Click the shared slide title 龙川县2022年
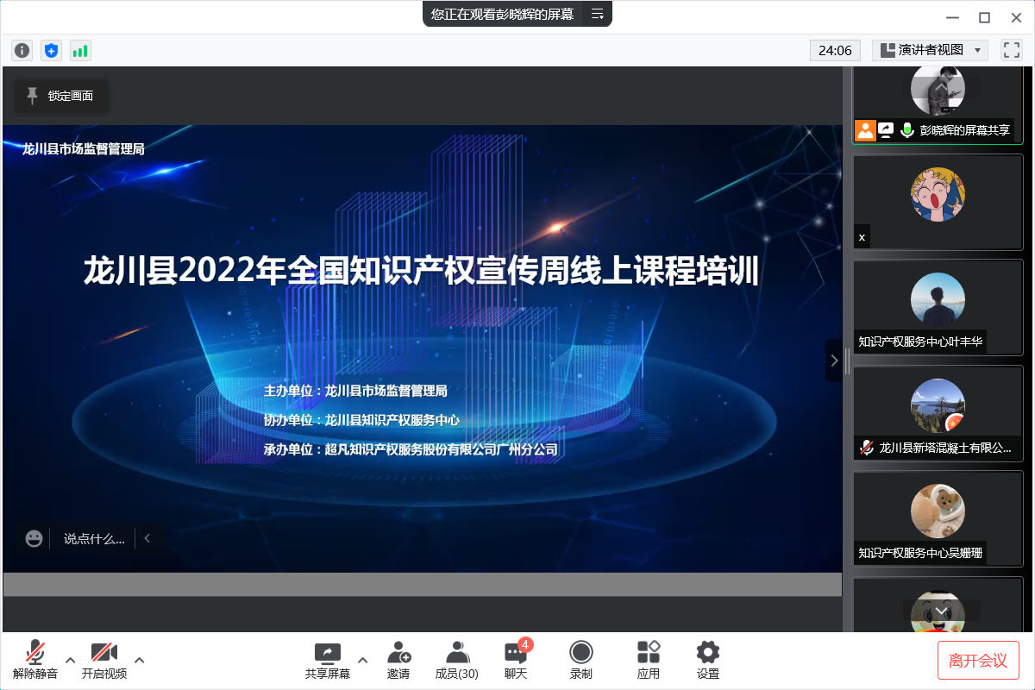The width and height of the screenshot is (1035, 690). click(x=423, y=270)
